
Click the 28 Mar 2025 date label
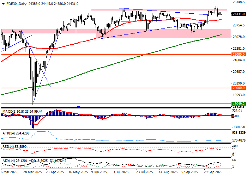point(32,173)
